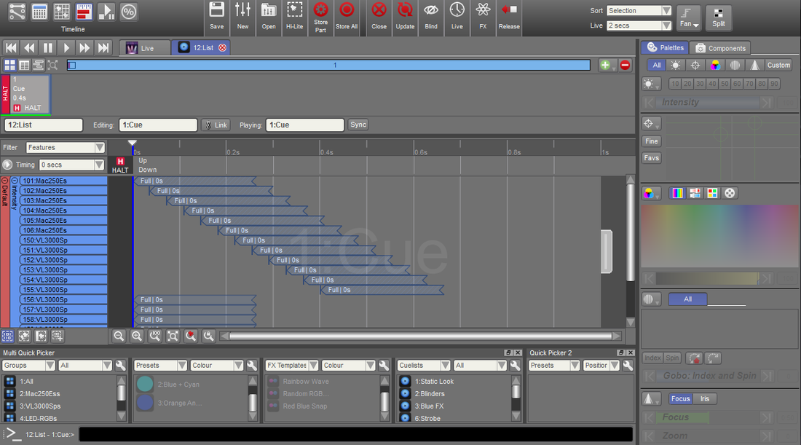Select fixture row 101:Mac250Es

click(63, 181)
